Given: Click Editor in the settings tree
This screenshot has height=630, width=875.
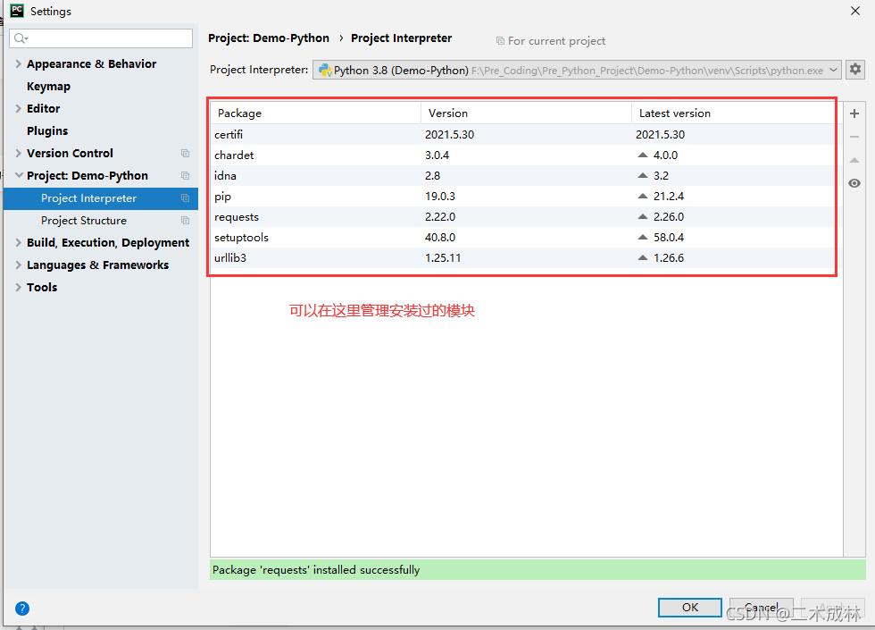Looking at the screenshot, I should [x=43, y=108].
